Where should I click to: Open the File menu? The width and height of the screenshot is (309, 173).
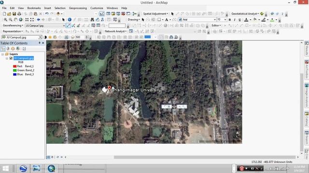(4, 8)
